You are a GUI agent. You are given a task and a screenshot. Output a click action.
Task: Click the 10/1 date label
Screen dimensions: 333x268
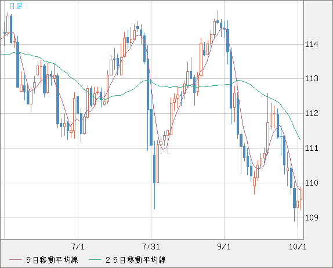coord(298,247)
